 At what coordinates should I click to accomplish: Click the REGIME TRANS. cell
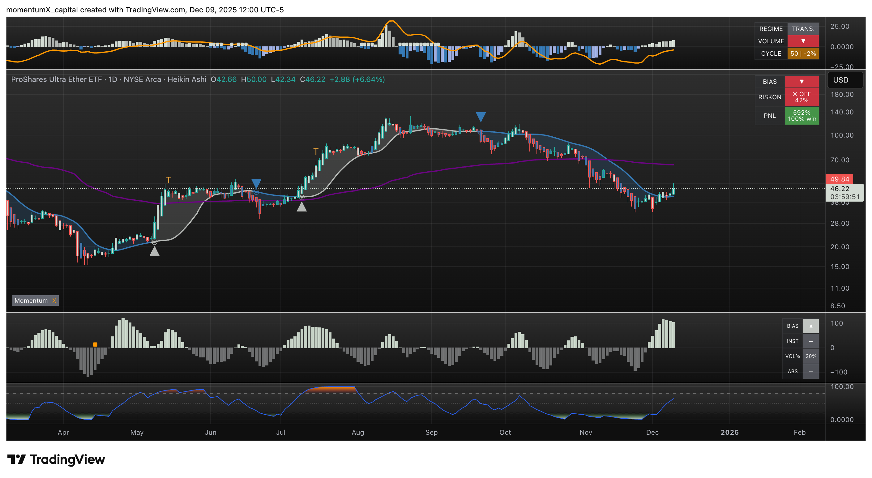803,29
